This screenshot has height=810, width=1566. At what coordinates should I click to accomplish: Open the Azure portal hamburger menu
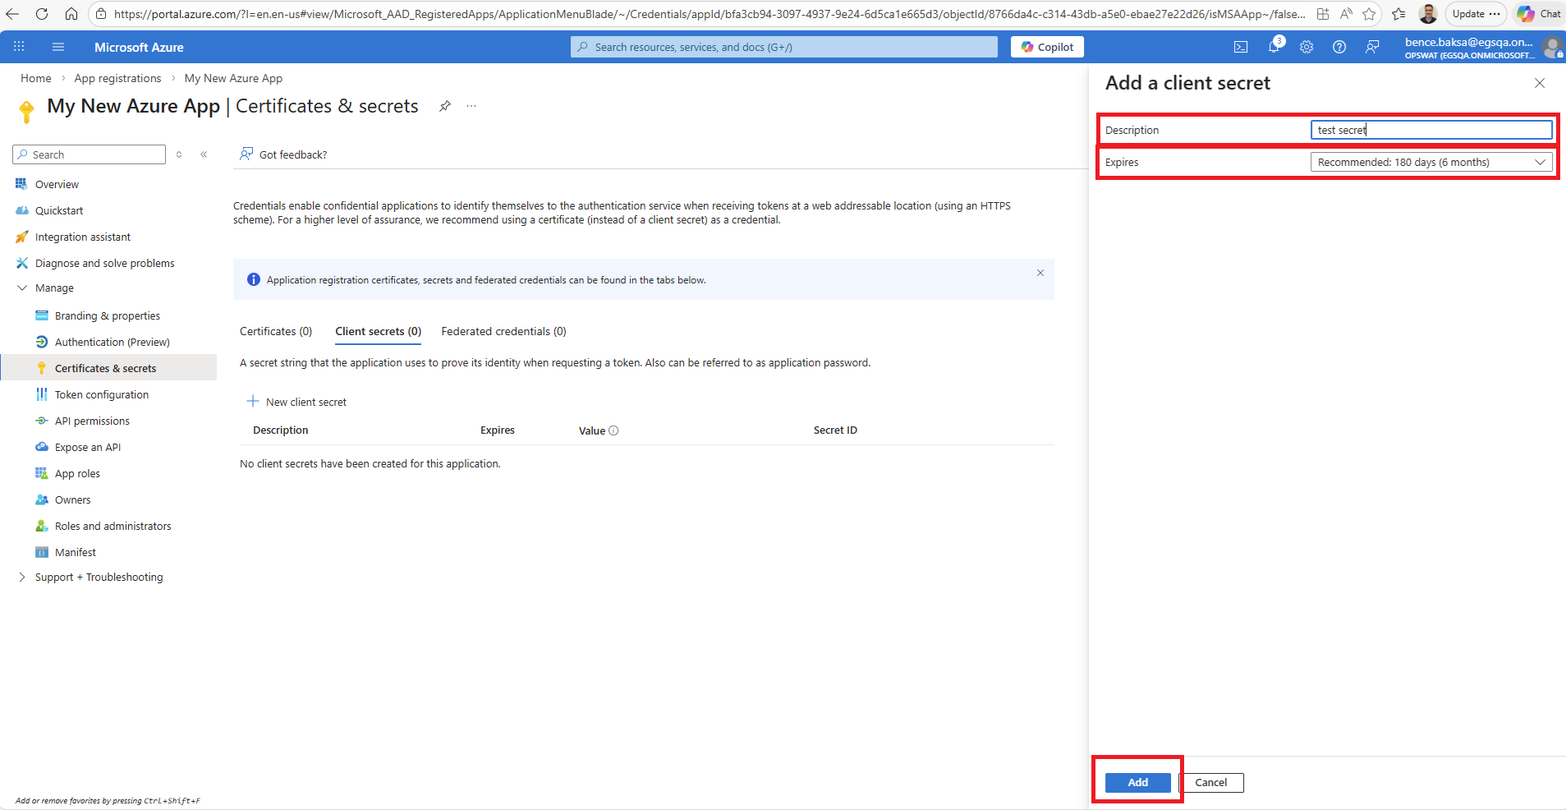(x=58, y=48)
